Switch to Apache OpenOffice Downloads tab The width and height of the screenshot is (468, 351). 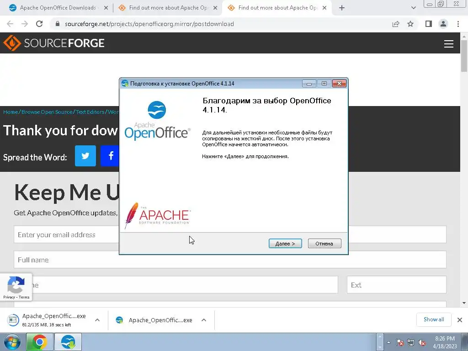pyautogui.click(x=58, y=8)
